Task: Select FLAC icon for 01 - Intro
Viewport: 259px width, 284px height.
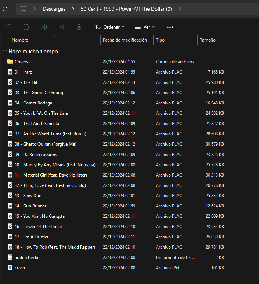Action: (x=10, y=72)
